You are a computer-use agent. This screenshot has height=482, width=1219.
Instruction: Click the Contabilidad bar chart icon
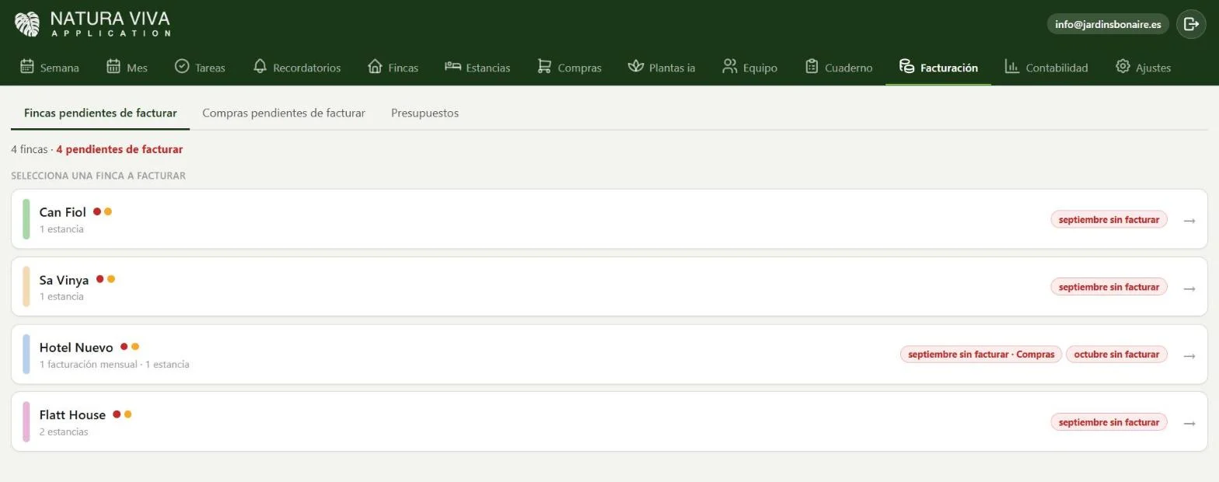click(x=1012, y=67)
